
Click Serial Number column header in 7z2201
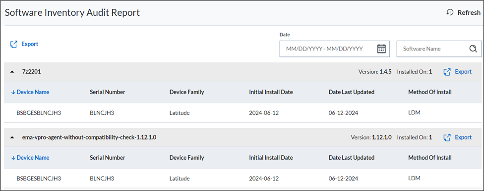point(108,92)
